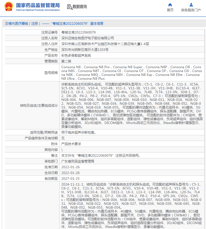Click the 首页 home icon
Viewport: 206px width, 229px height.
coord(170,5)
